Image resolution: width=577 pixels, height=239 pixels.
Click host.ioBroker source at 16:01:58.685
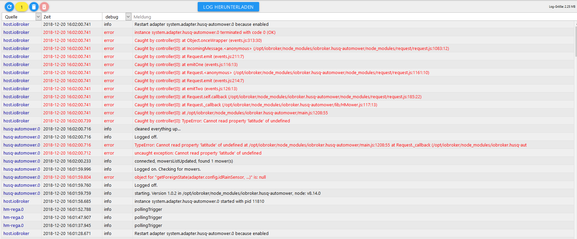pos(16,201)
